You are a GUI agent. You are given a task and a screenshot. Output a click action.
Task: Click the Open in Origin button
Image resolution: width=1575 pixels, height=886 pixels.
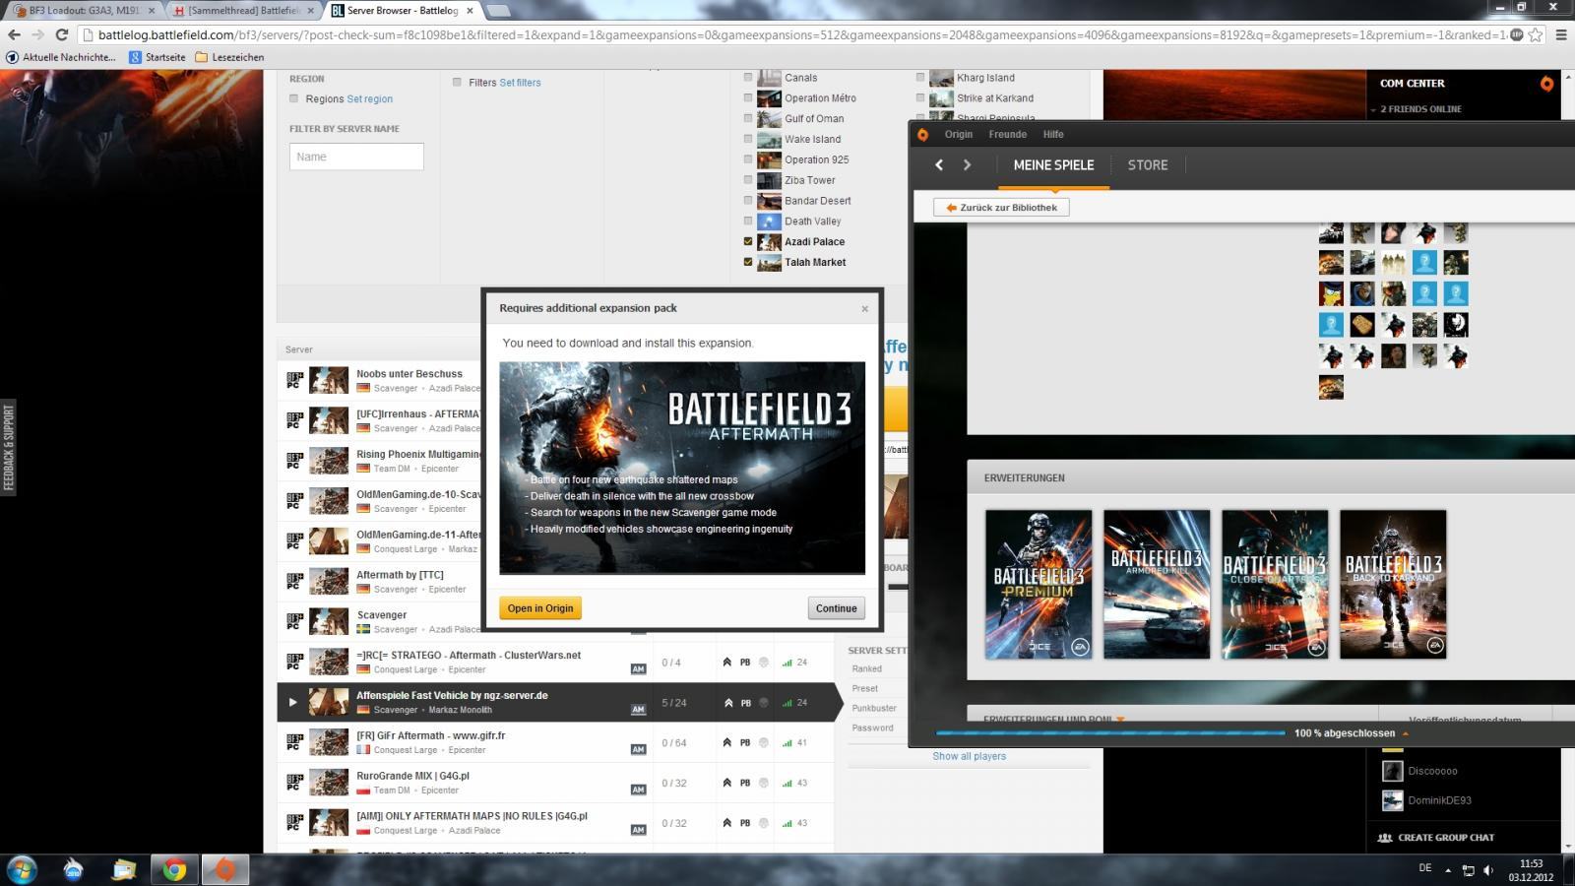point(540,608)
